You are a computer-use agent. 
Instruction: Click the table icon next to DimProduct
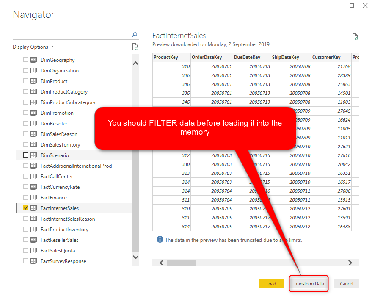click(34, 81)
